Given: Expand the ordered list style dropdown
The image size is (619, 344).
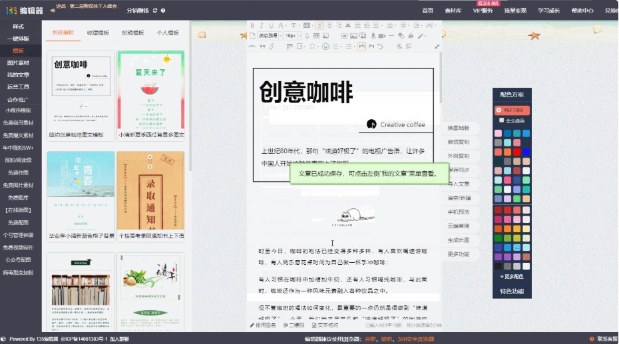Looking at the screenshot, I should pyautogui.click(x=341, y=47).
